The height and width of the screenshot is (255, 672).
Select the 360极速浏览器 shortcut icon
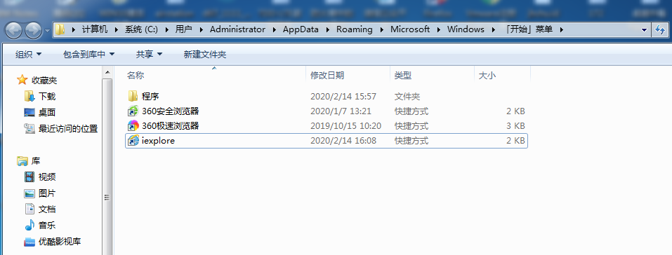[x=133, y=126]
